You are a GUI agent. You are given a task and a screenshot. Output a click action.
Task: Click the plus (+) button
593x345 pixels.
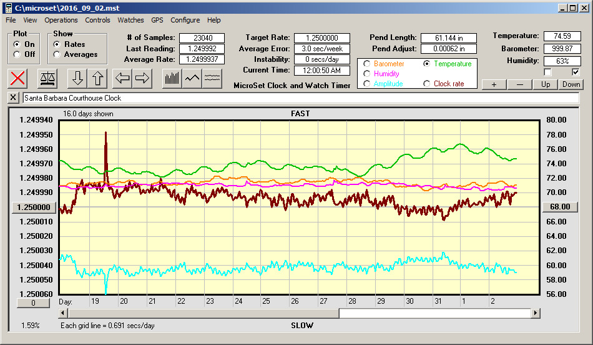(494, 84)
